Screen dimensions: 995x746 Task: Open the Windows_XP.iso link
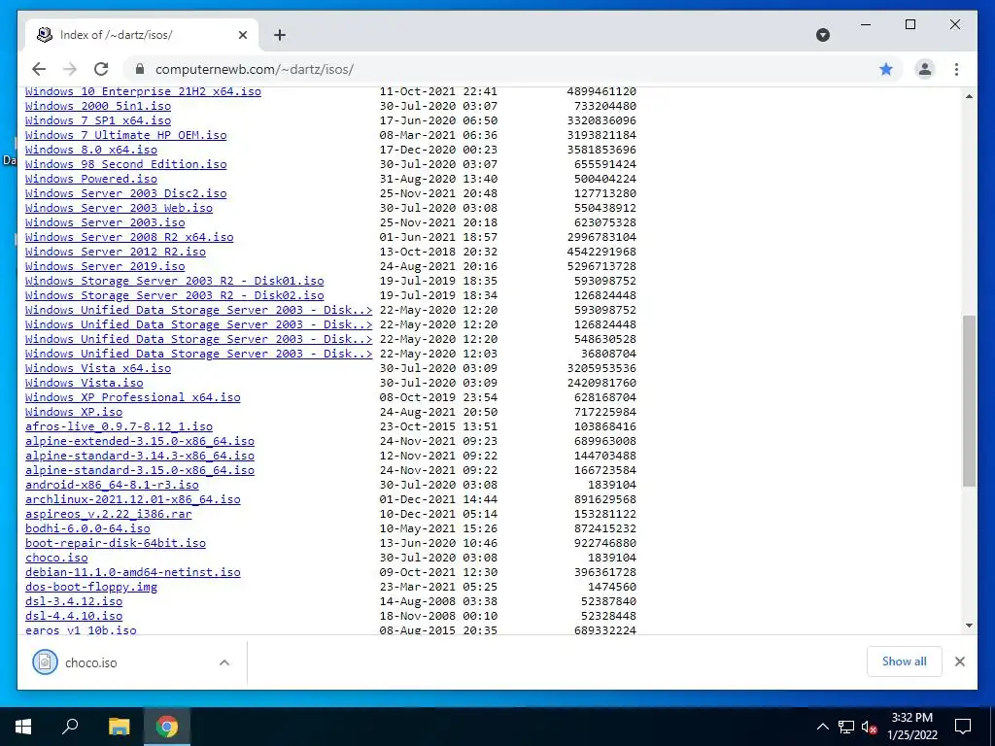pos(74,412)
